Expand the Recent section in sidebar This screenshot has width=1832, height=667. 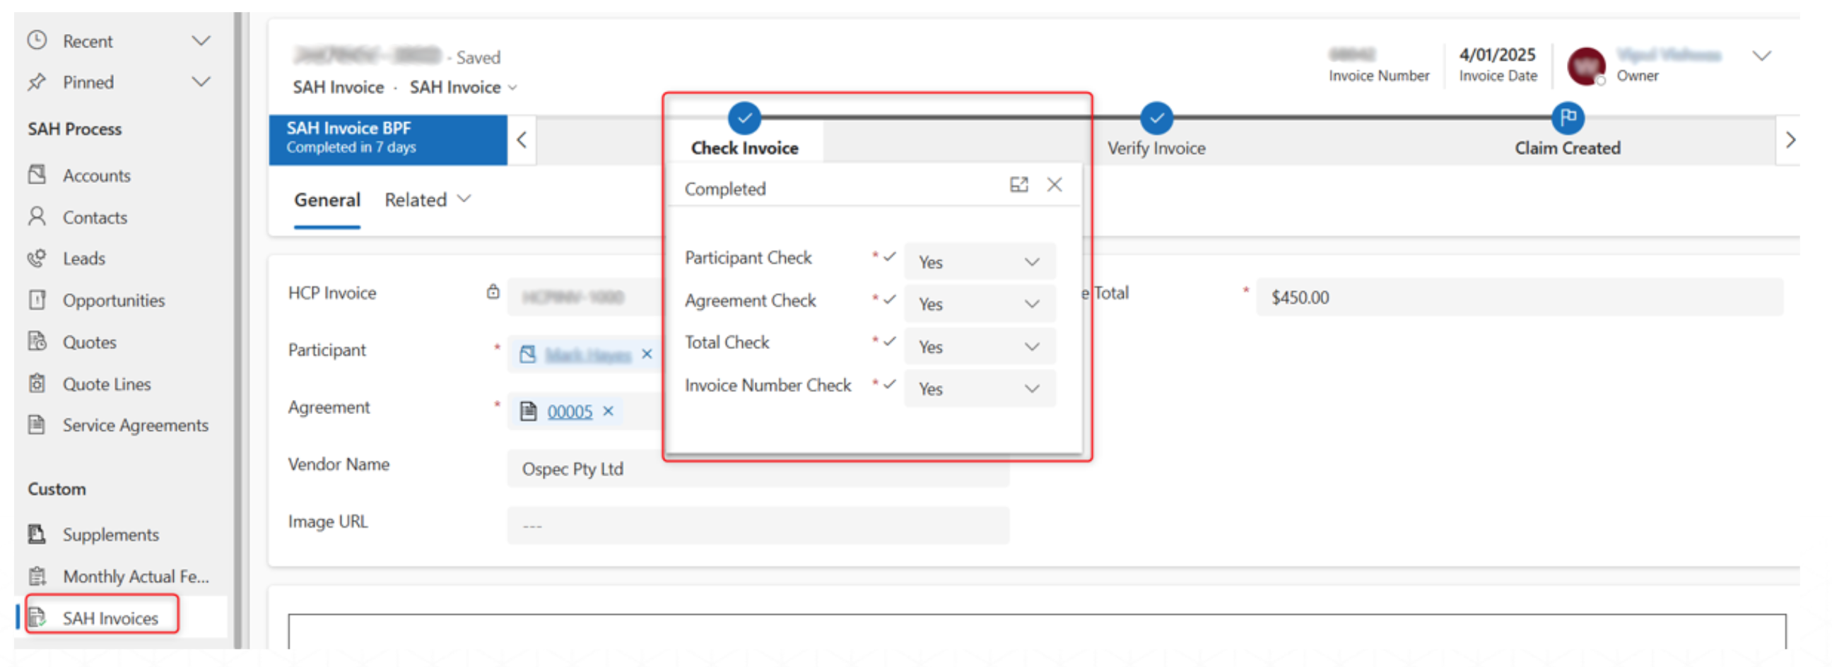click(x=201, y=41)
